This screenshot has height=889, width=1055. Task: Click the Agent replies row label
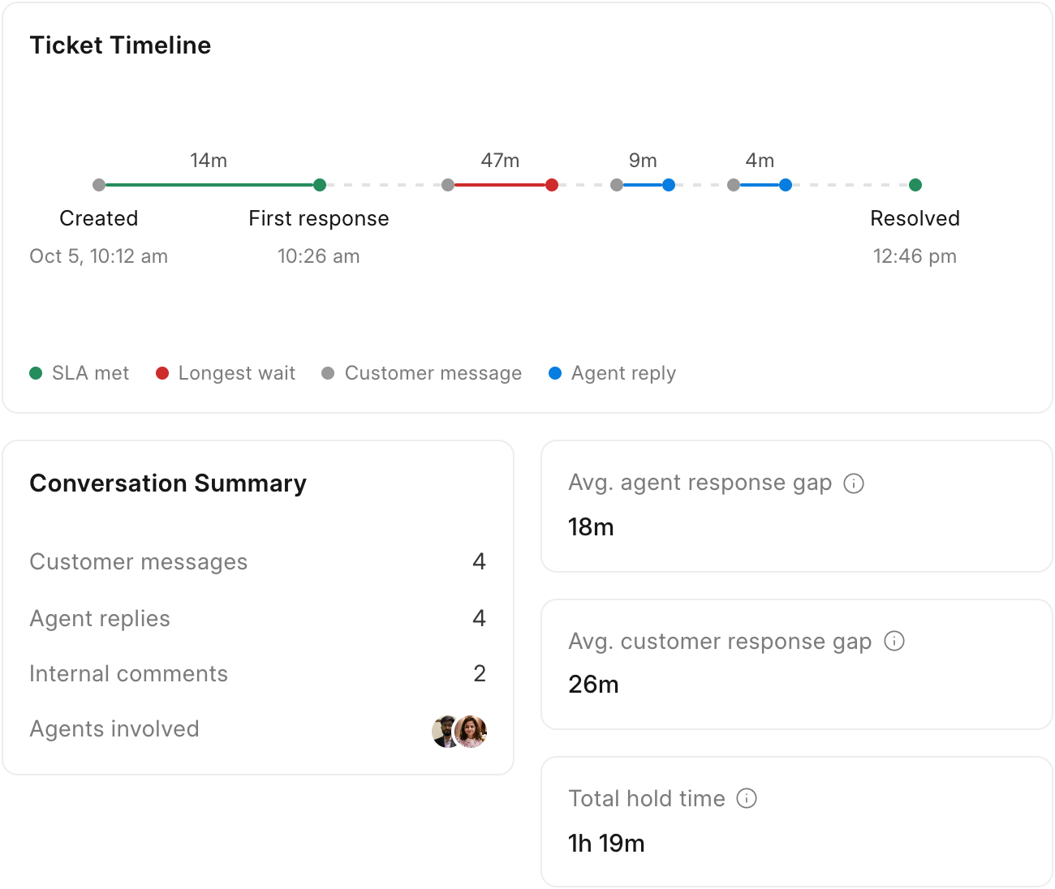[100, 619]
